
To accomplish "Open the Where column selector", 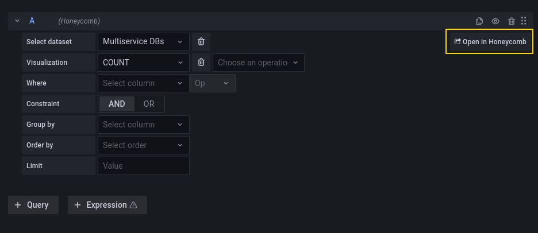I will [x=143, y=83].
